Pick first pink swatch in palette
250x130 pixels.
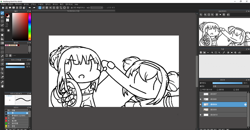[x=6, y=45]
